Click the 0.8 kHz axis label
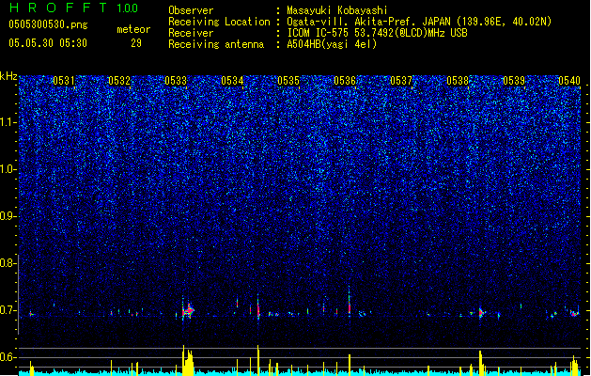Viewport: 591px width, 376px height. (8, 263)
